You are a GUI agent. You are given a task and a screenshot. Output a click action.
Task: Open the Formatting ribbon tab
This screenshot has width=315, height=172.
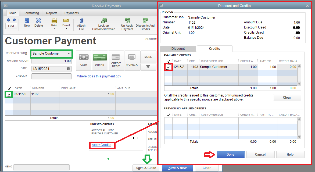pos(31,13)
